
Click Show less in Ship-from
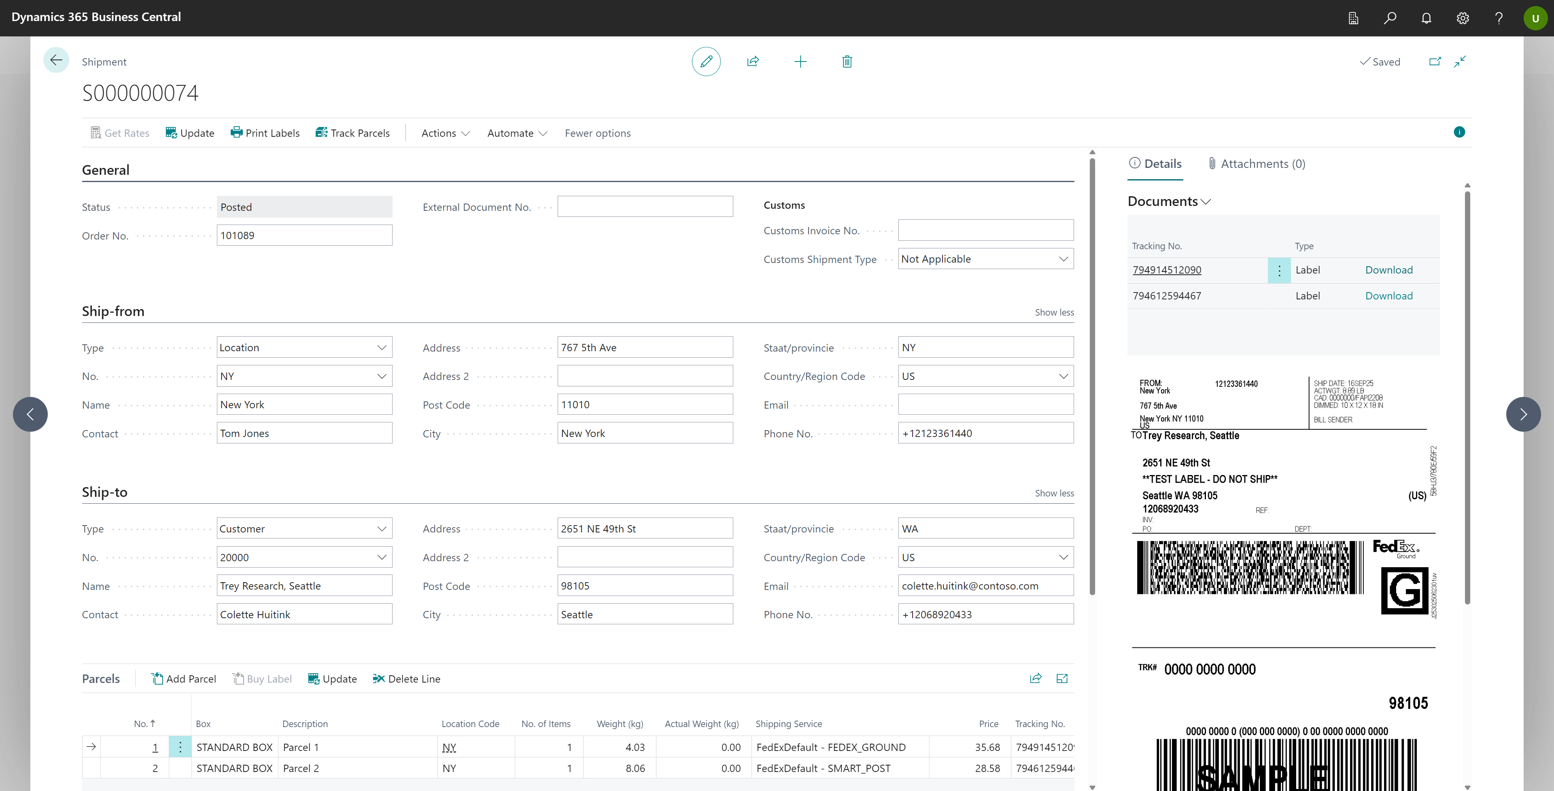1054,312
